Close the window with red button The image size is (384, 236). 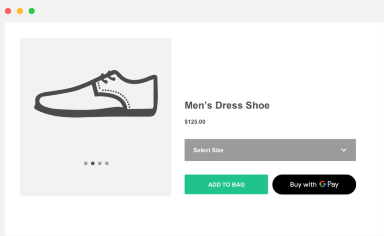[x=8, y=11]
